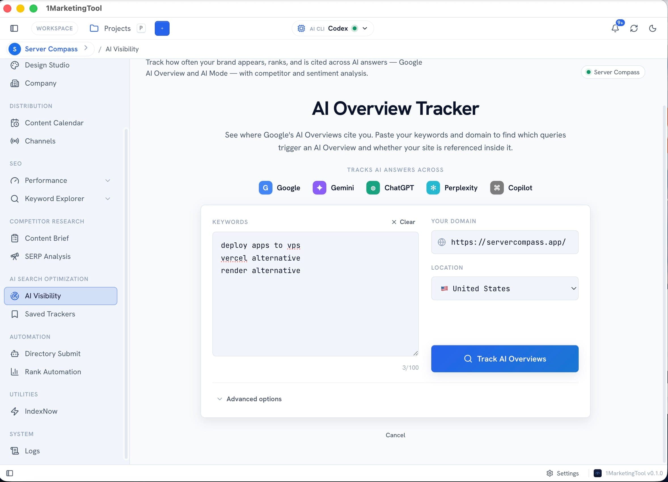Expand Advanced options
Image resolution: width=668 pixels, height=482 pixels.
(249, 399)
